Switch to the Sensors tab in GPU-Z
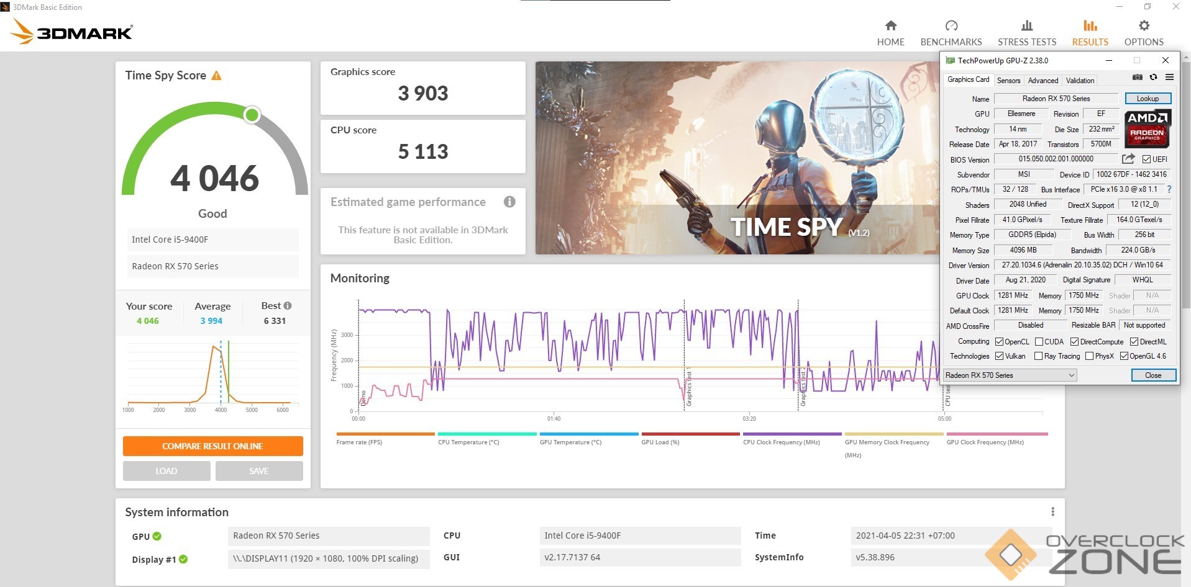 click(x=1008, y=81)
